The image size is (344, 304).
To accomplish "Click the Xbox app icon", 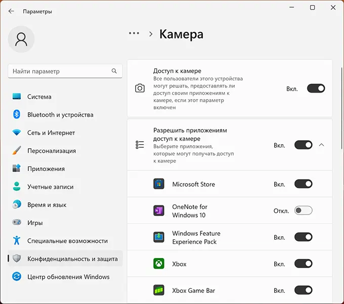I will (159, 264).
